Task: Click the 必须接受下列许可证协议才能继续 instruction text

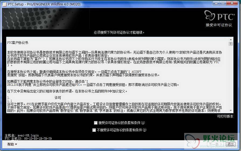Action: click(x=119, y=32)
